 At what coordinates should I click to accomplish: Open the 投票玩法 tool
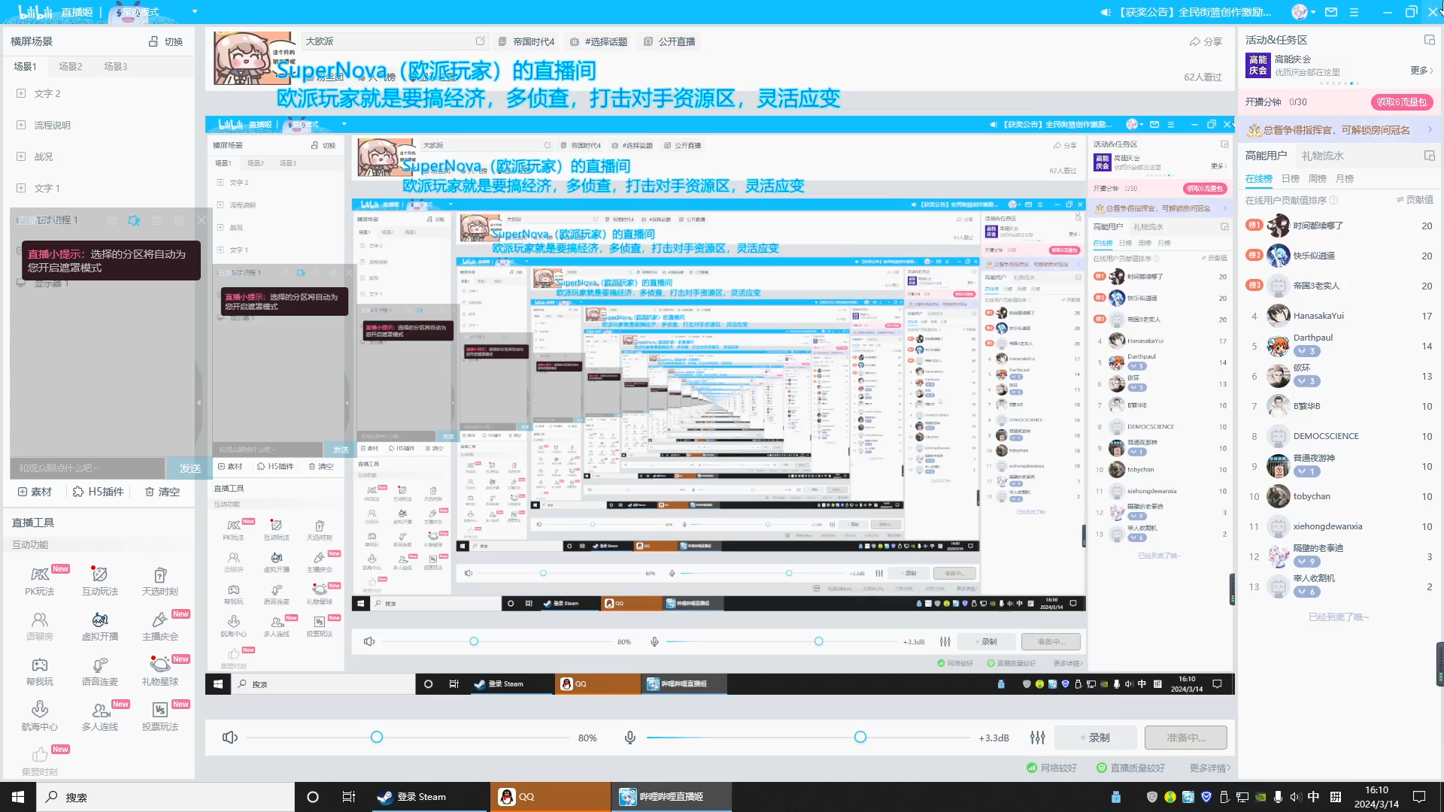click(160, 717)
